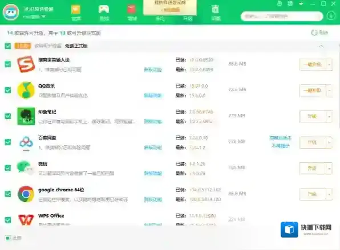The height and width of the screenshot is (250, 340).
Task: Open the 宝库 software library icon
Action: (76, 10)
